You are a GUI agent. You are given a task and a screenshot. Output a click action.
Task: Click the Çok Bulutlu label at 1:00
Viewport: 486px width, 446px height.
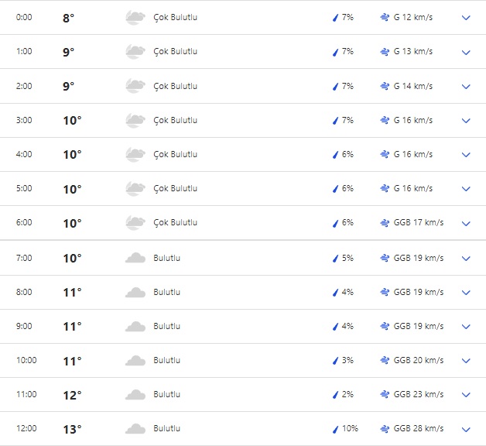coord(176,52)
